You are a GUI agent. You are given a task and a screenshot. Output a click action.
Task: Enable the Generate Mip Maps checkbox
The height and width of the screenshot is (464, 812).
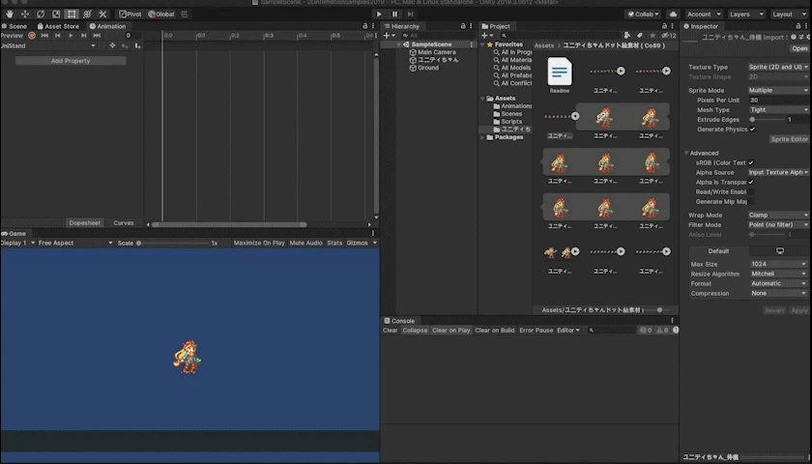tap(751, 201)
